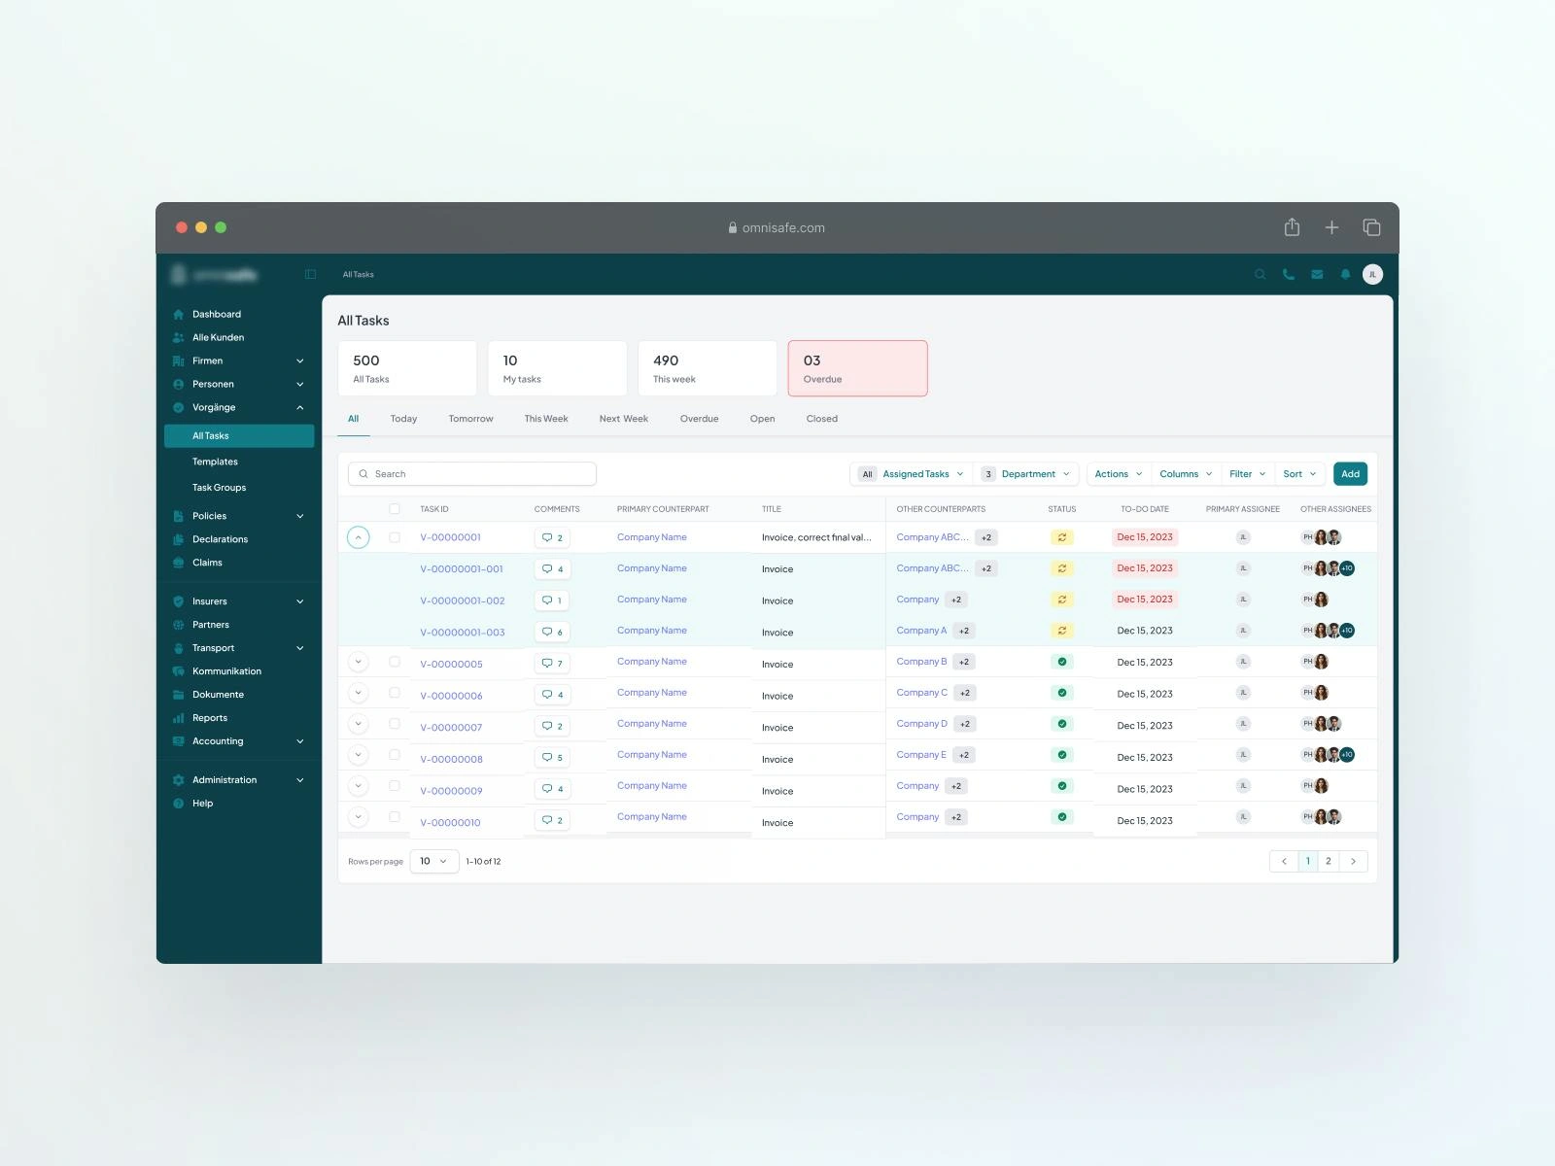Viewport: 1555px width, 1166px height.
Task: Click the phone icon in header
Action: tap(1288, 274)
